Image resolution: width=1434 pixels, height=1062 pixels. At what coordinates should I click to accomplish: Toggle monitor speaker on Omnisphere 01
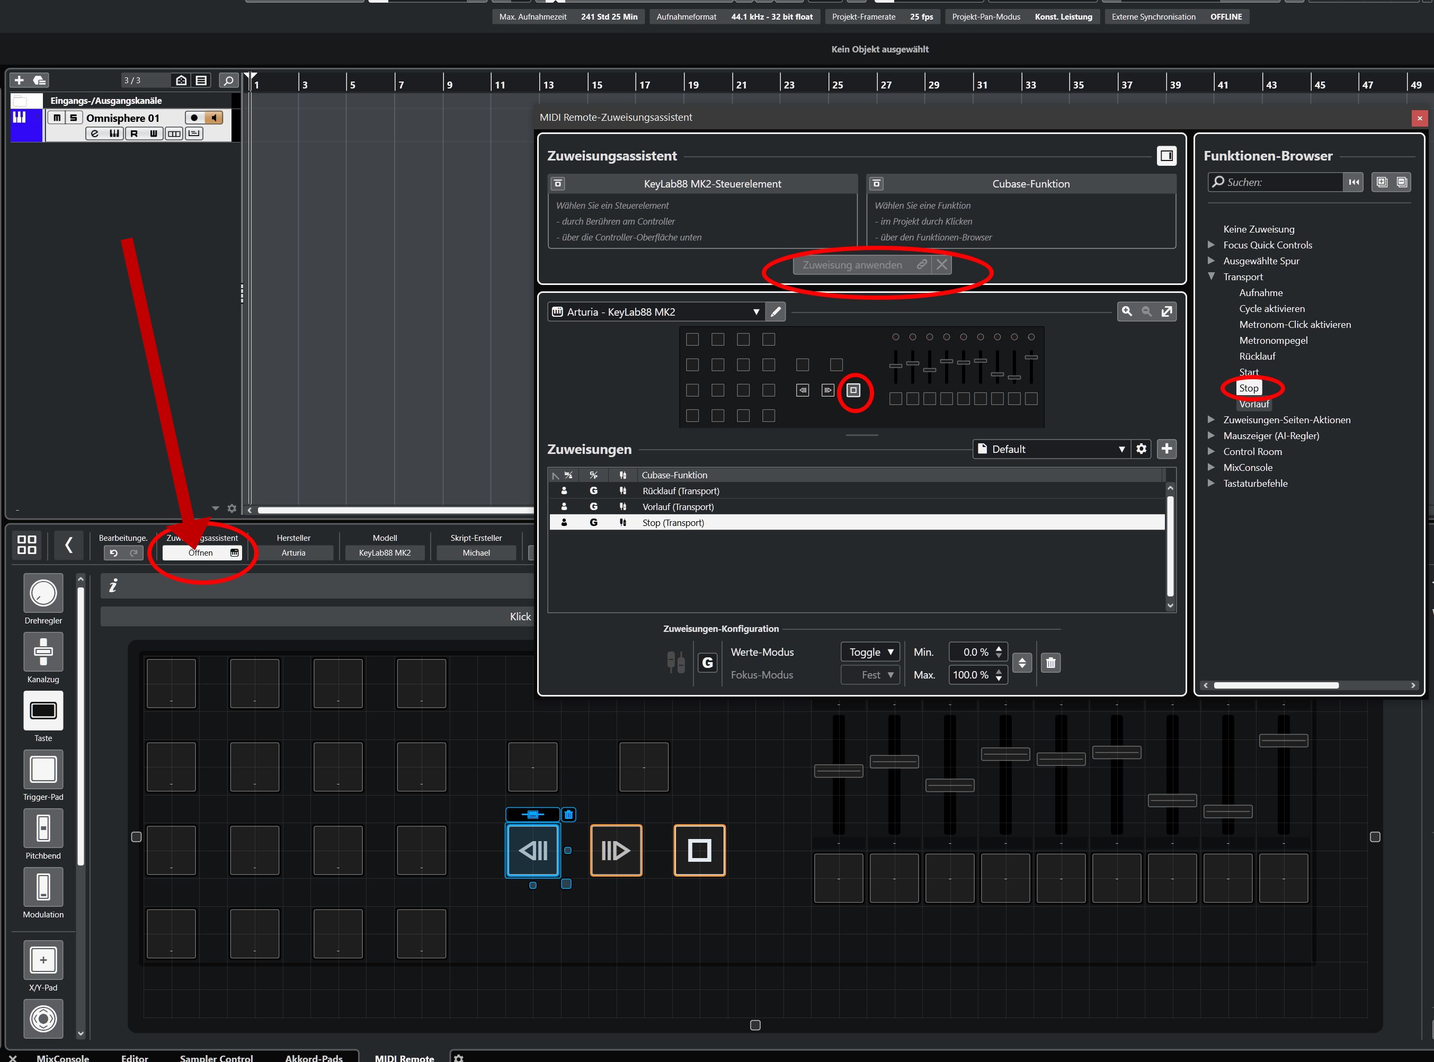point(214,118)
